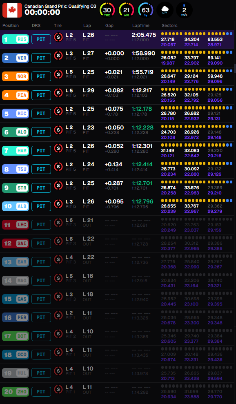The image size is (236, 404).
Task: Click the Canadian flag icon
Action: pos(12,10)
